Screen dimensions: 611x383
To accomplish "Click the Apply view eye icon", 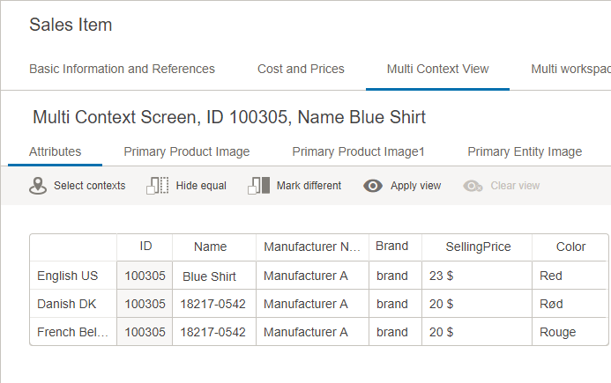I will 373,186.
